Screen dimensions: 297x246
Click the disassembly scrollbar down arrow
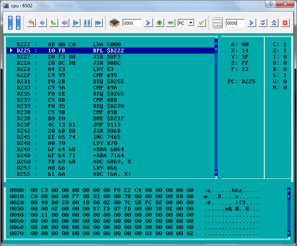pyautogui.click(x=216, y=173)
